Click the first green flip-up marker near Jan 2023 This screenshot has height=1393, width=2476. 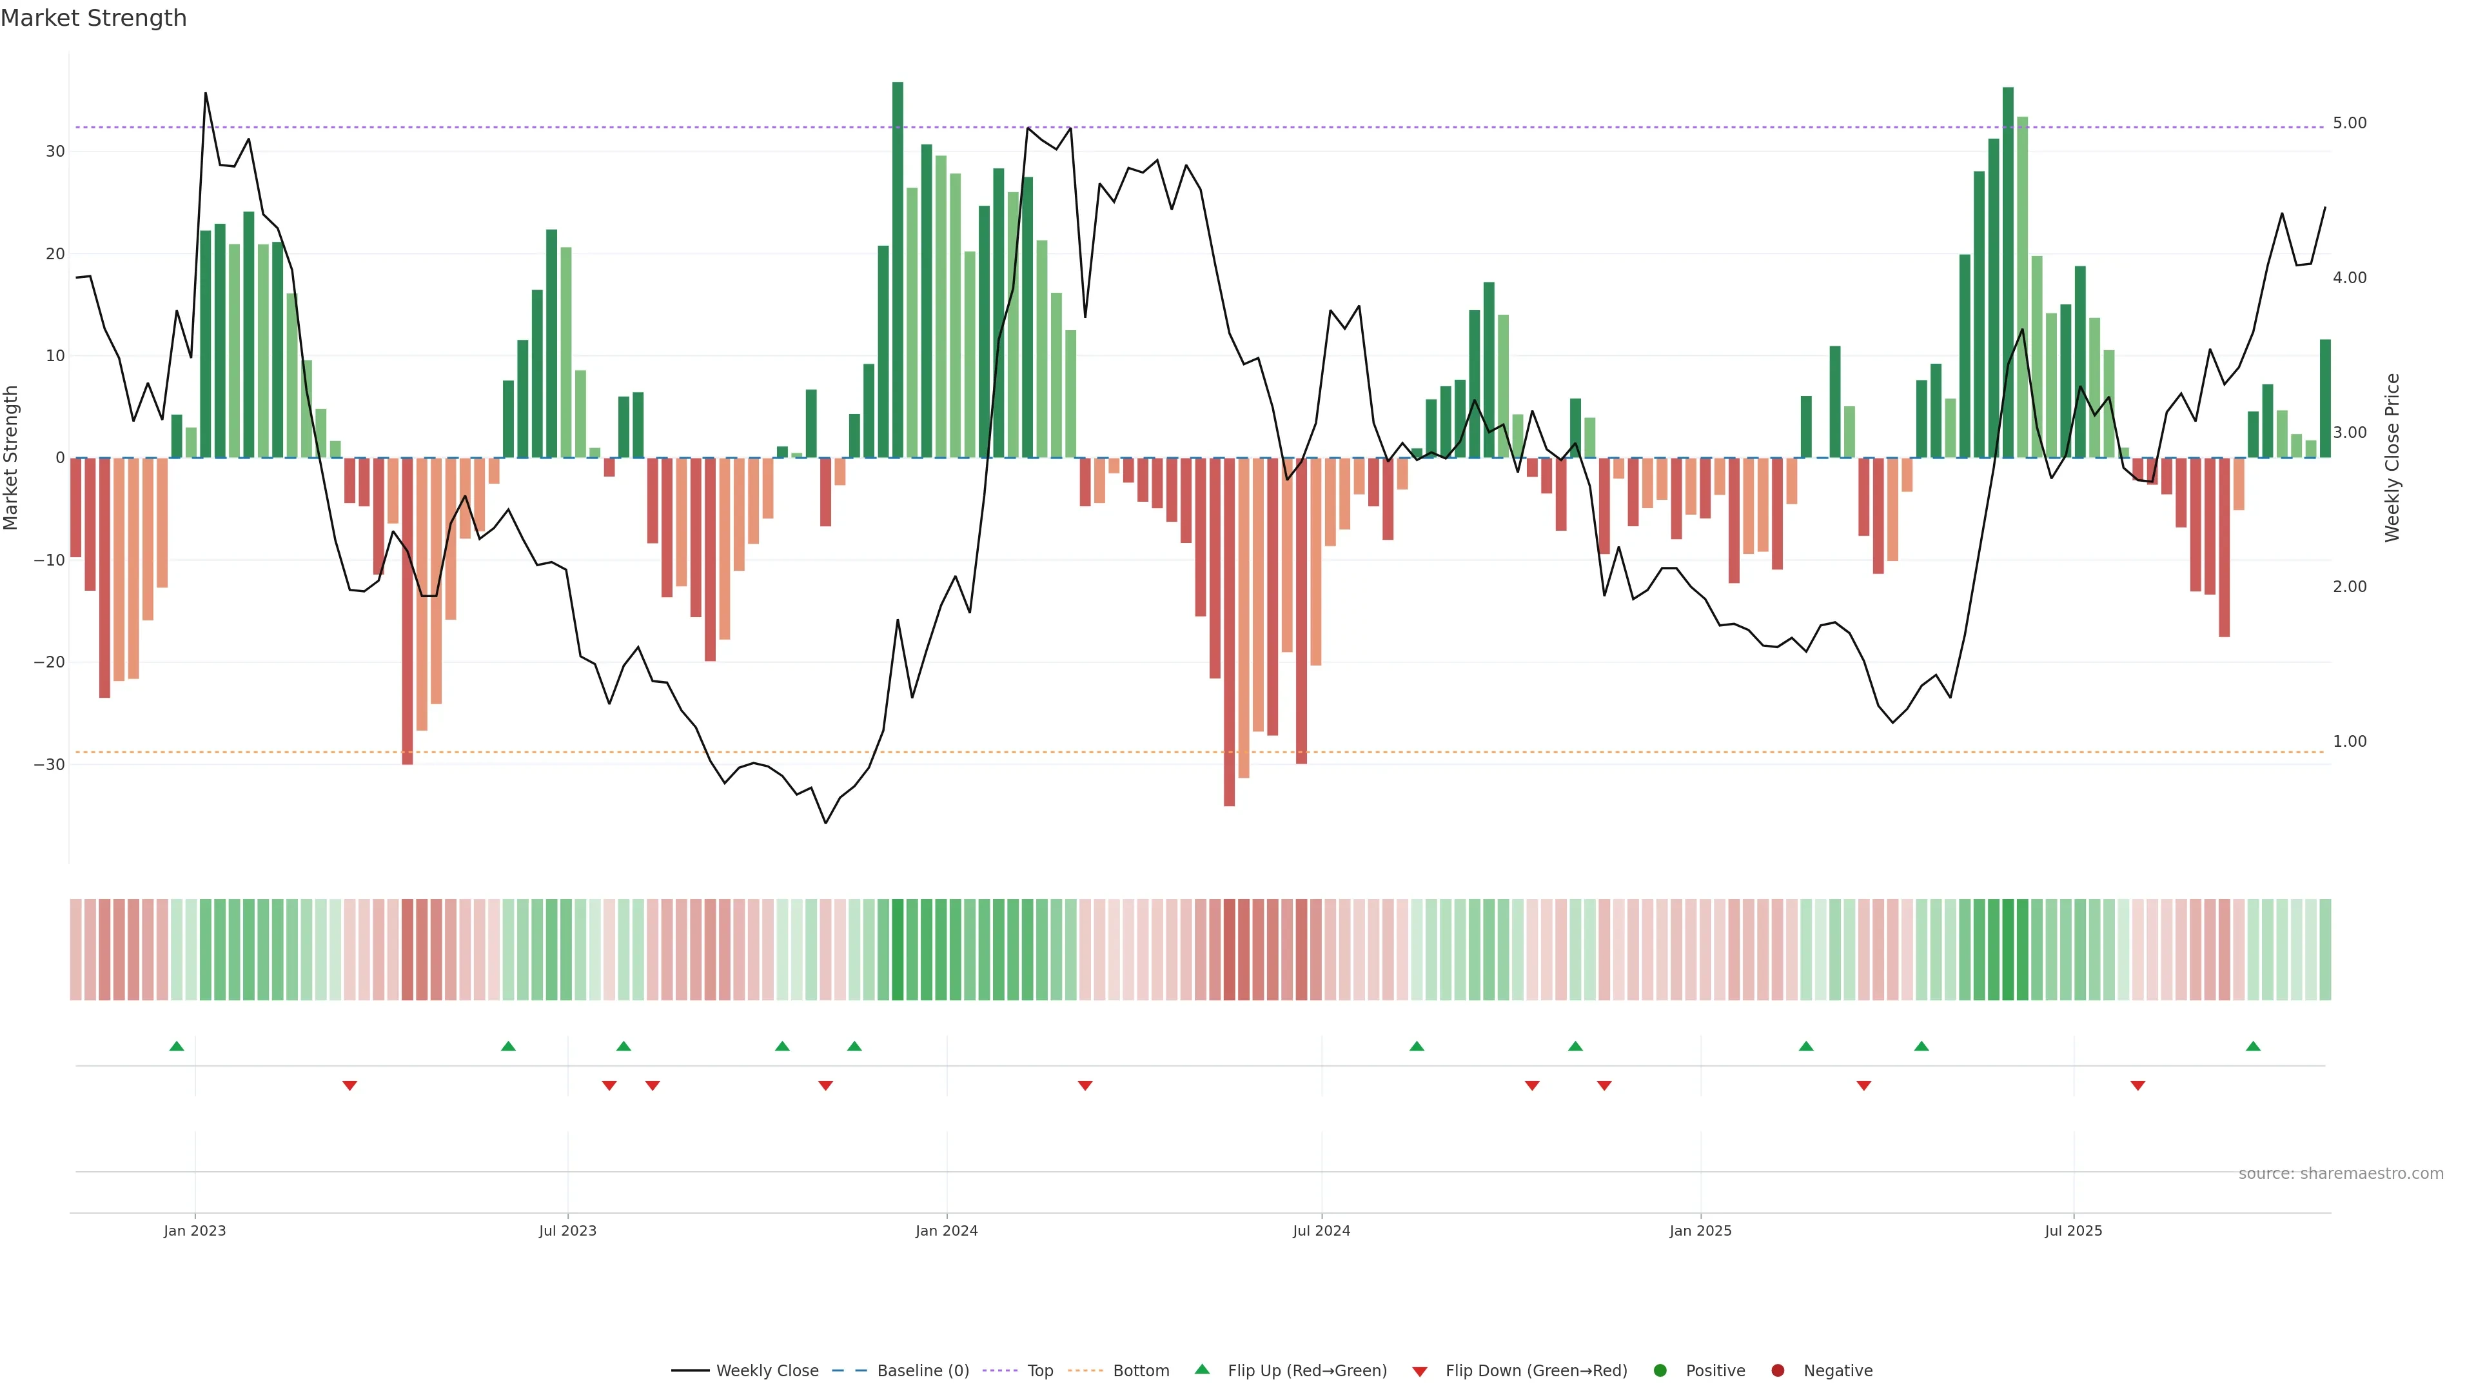coord(177,1046)
